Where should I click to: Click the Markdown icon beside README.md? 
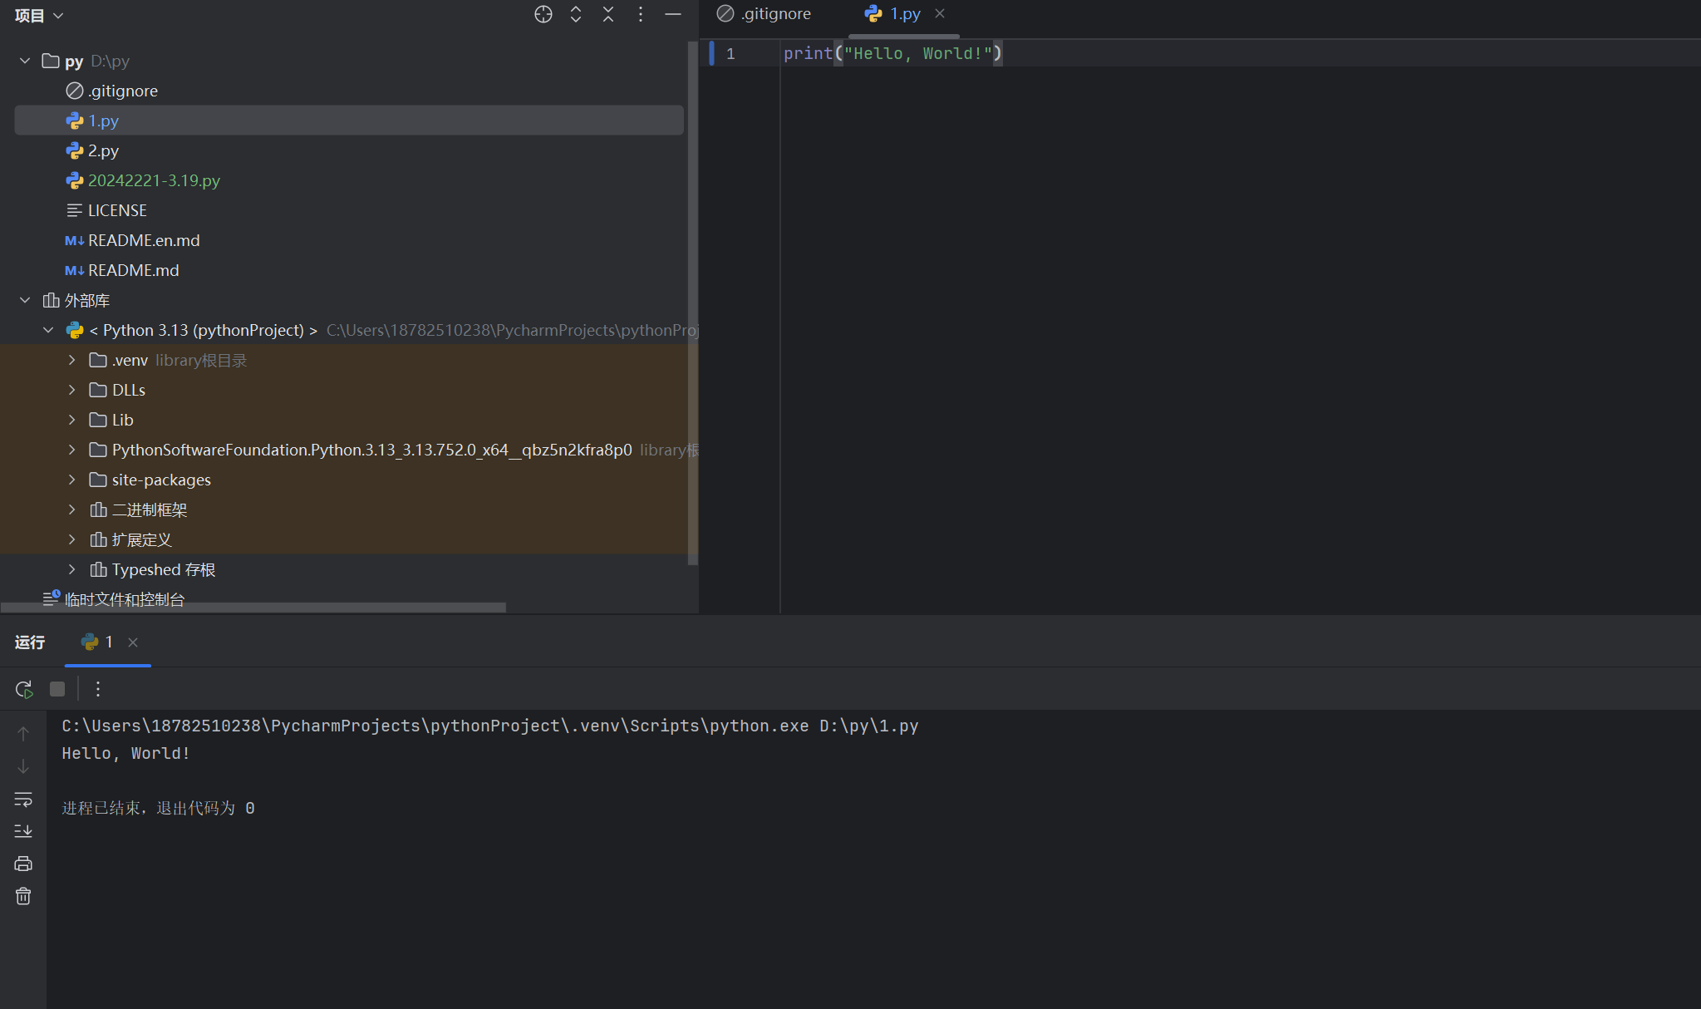click(75, 270)
